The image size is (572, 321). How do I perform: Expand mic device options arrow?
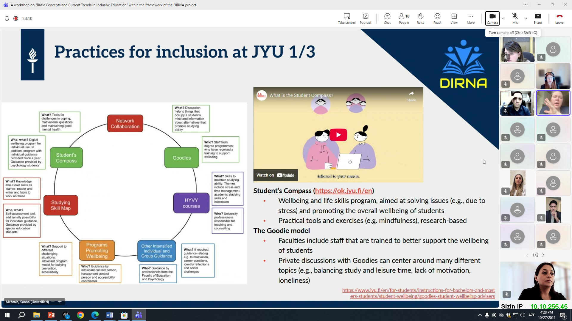(526, 18)
